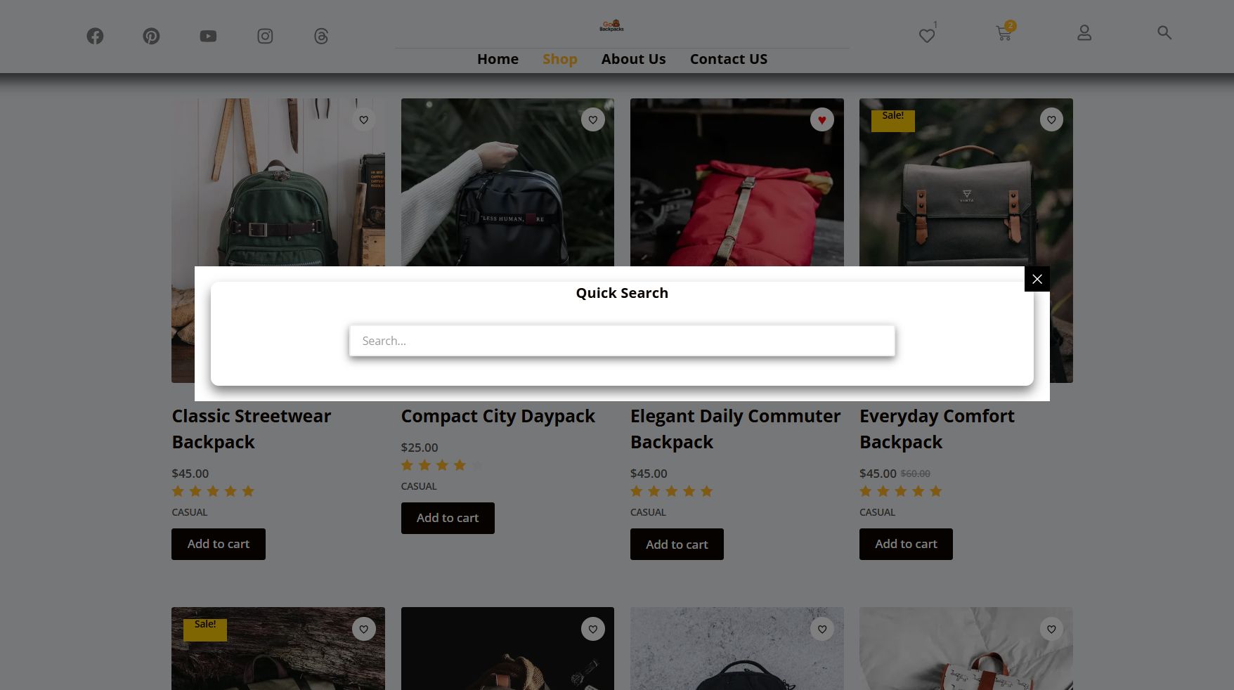Viewport: 1234px width, 690px height.
Task: Open the About Us menu item
Action: tap(633, 59)
